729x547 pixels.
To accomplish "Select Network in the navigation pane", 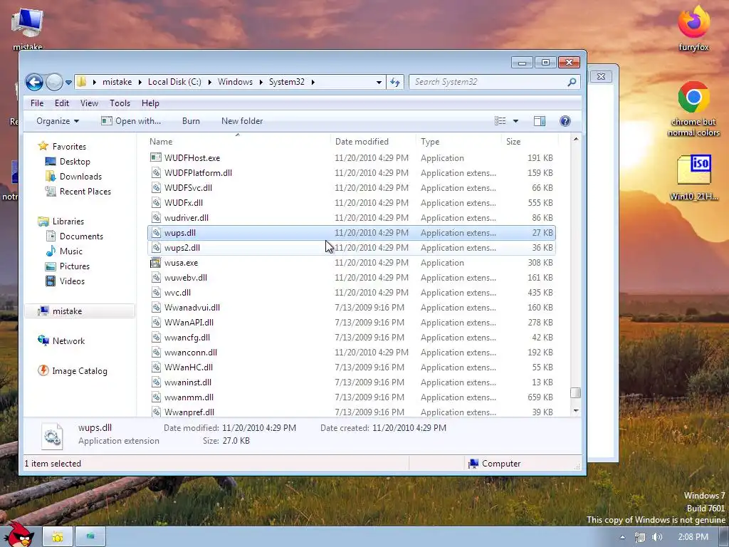I will [x=68, y=341].
